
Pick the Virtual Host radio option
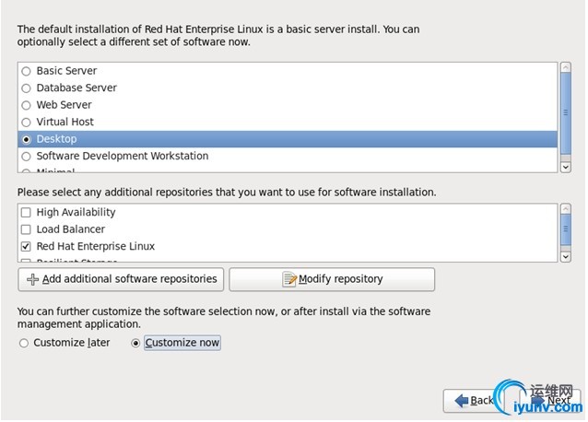[27, 122]
